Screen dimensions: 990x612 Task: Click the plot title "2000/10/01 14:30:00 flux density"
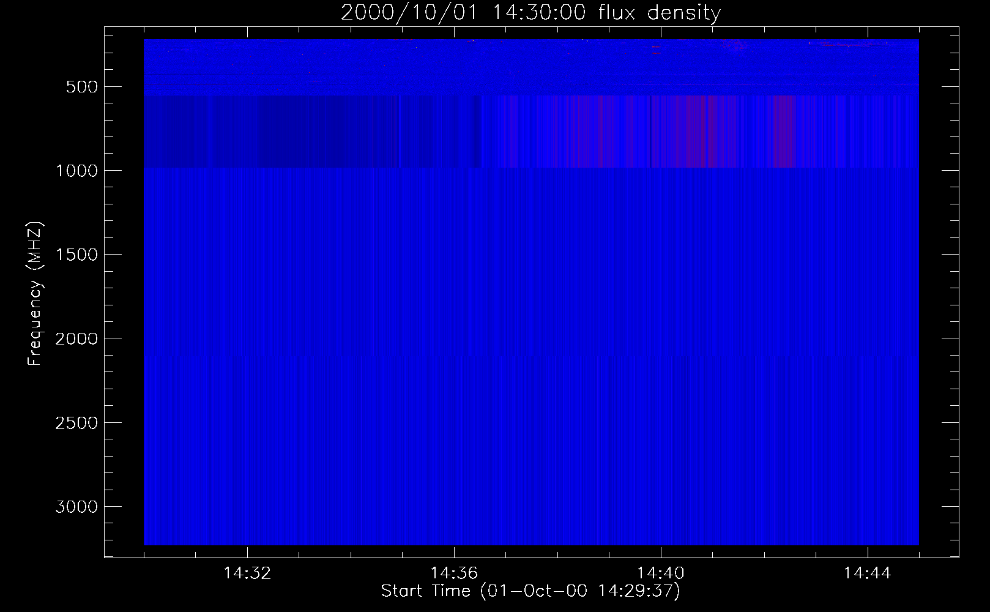click(530, 12)
